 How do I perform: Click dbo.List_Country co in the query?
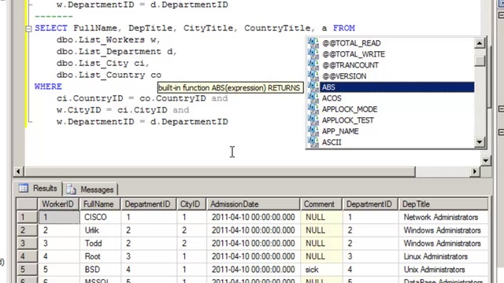(109, 75)
